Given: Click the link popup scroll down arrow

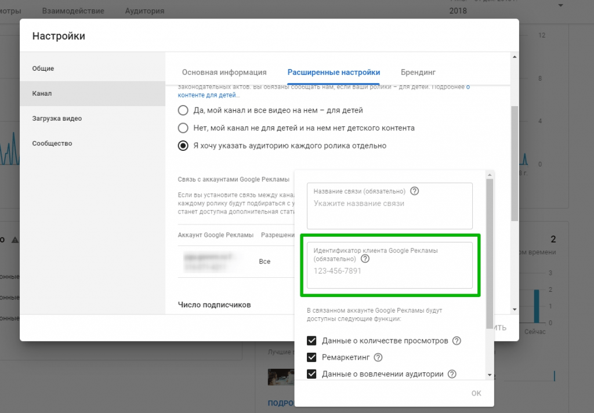Looking at the screenshot, I should coord(490,375).
